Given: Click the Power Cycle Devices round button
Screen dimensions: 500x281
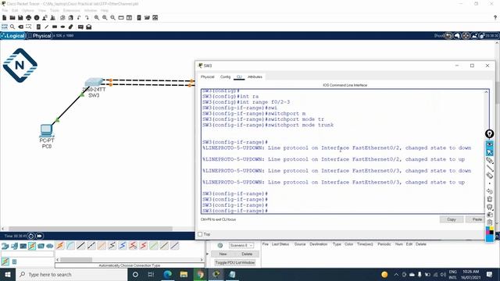Looking at the screenshot, I should click(31, 236).
